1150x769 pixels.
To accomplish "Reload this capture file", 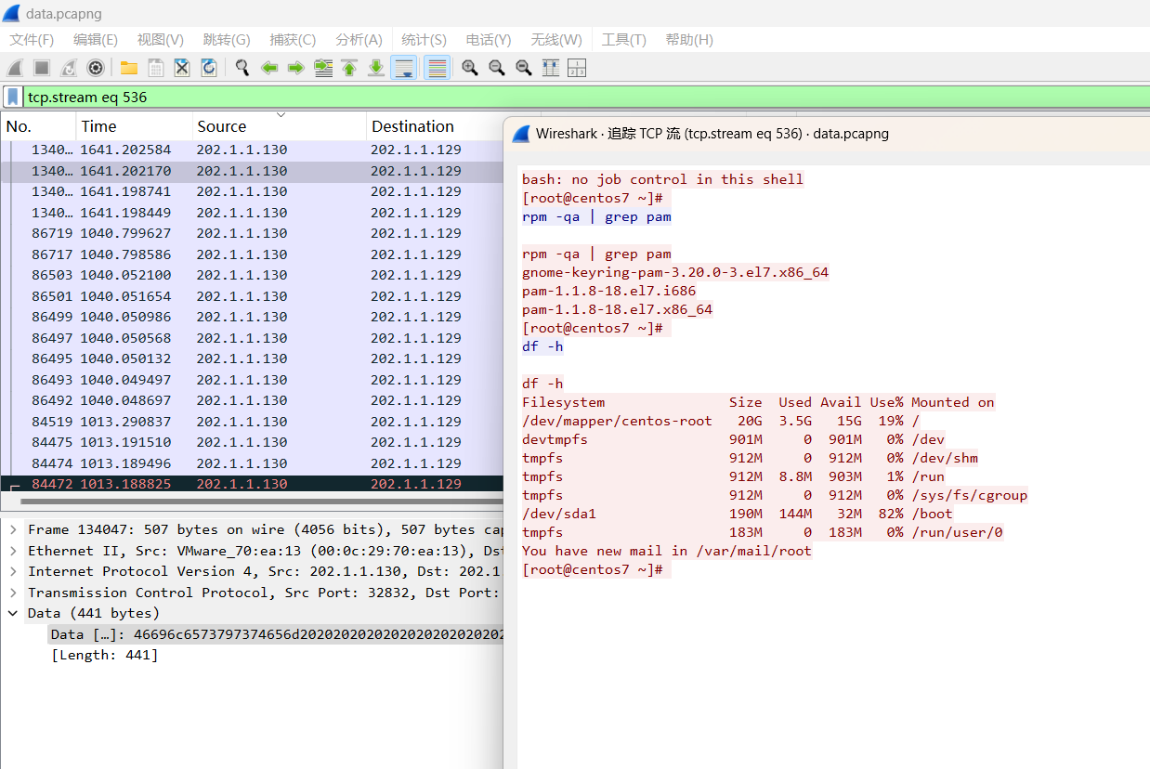I will pyautogui.click(x=209, y=68).
